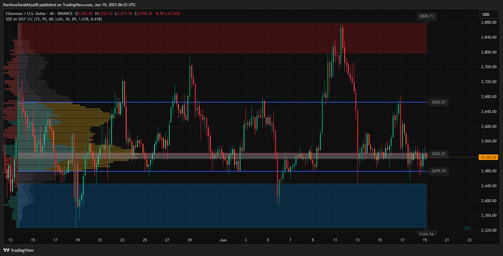503x256 pixels.
Task: Click the sun-moon symbol after SDE BY DGT
Action: point(30,19)
